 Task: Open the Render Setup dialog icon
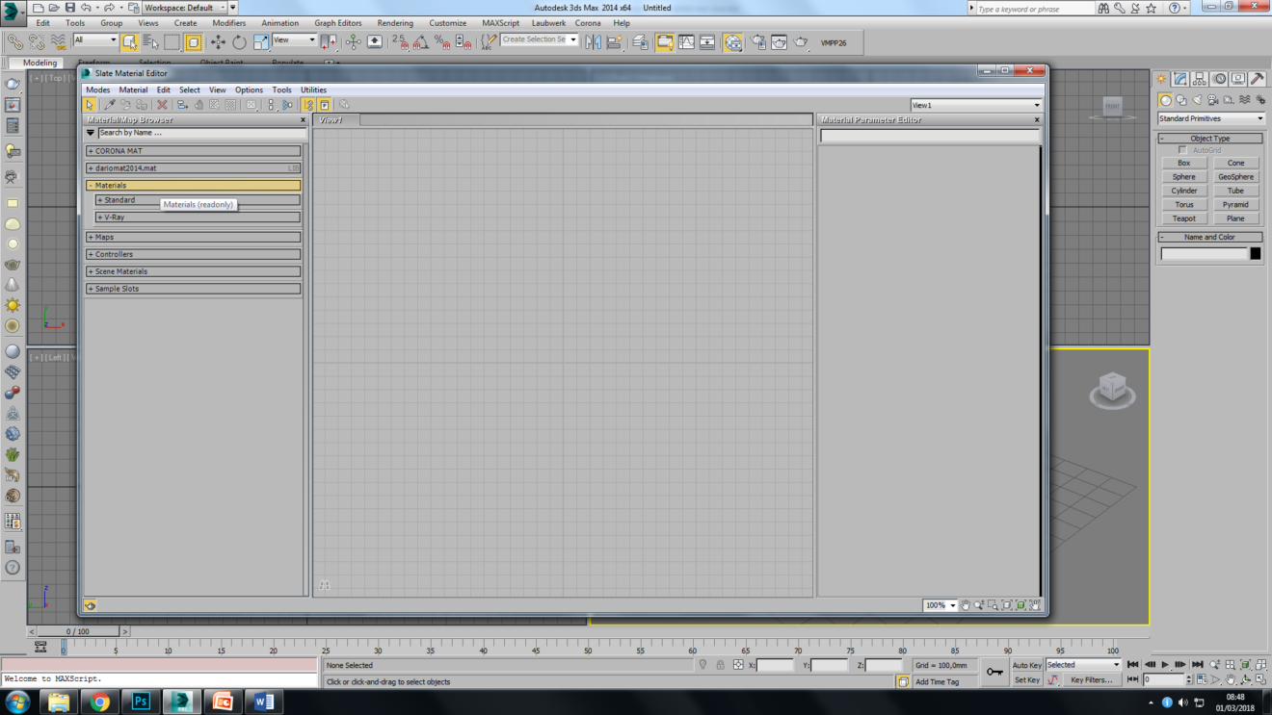(758, 42)
